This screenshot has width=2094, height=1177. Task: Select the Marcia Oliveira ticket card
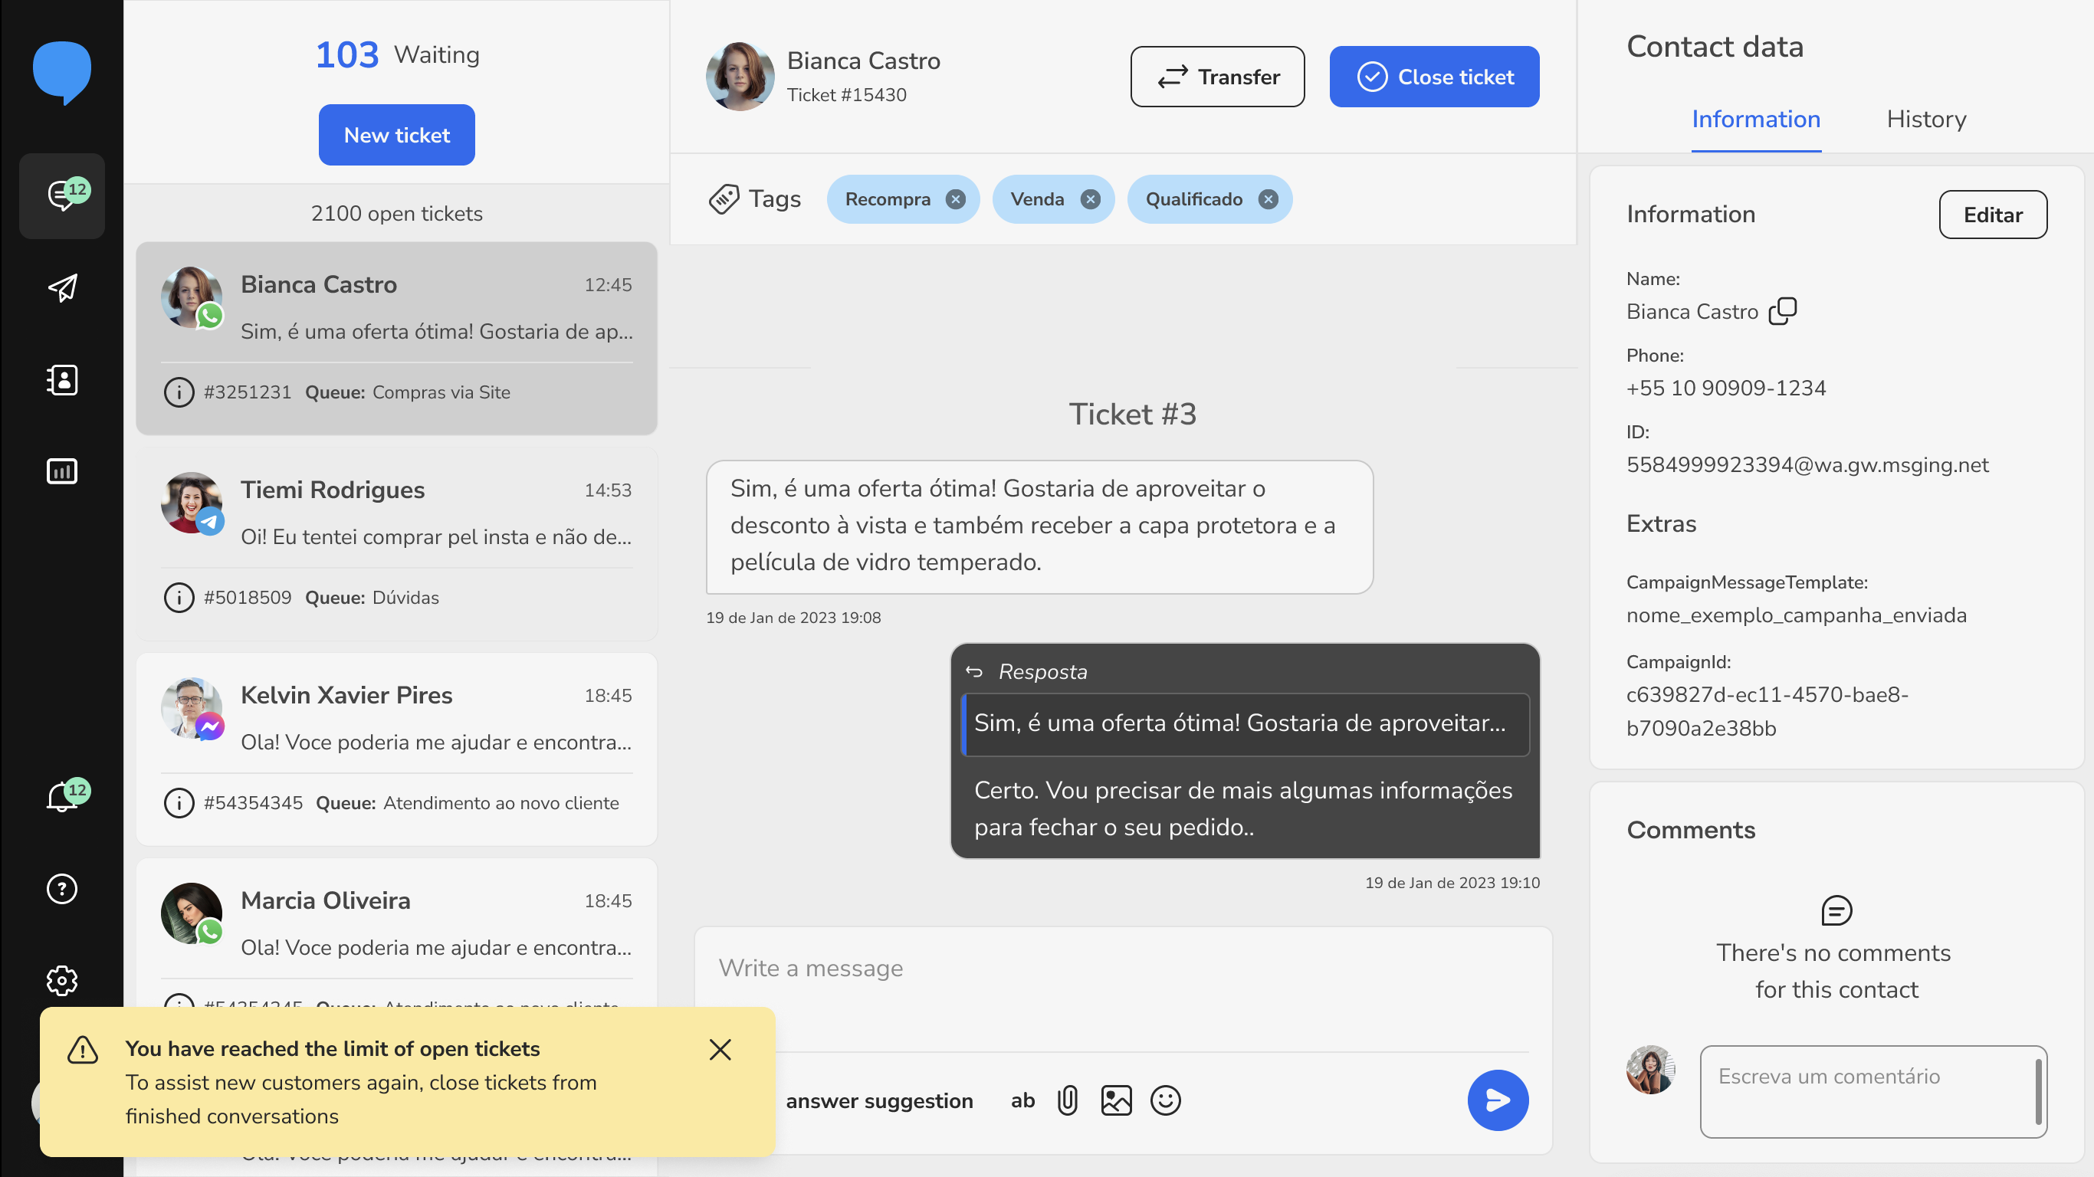[397, 933]
